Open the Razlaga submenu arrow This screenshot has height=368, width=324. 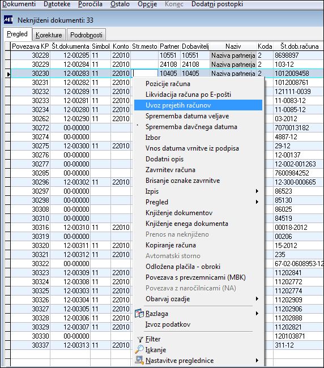point(257,314)
